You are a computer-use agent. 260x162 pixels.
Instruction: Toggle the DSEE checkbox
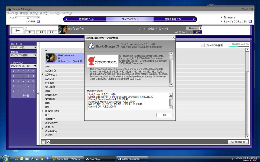pos(38,21)
